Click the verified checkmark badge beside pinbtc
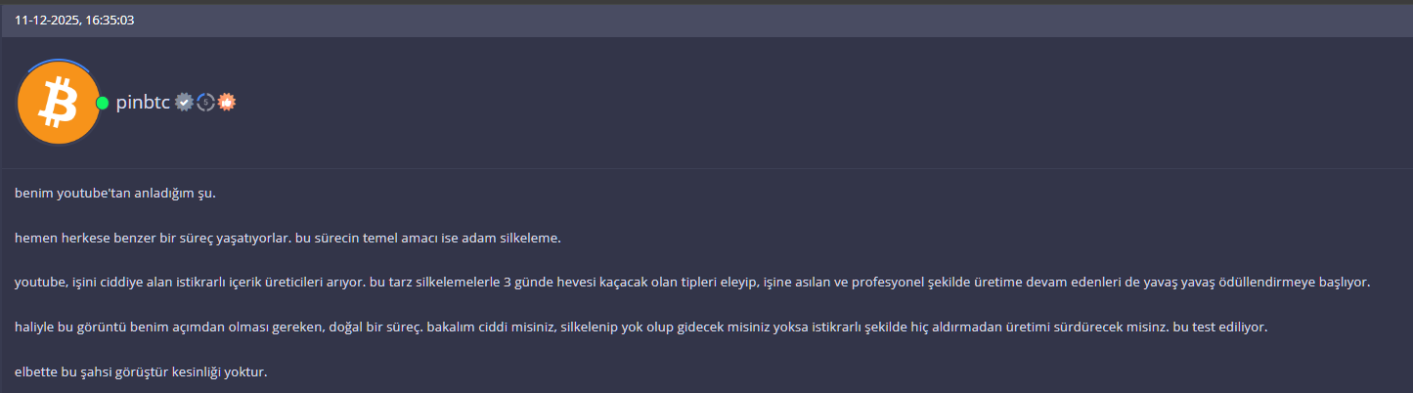 pos(184,102)
